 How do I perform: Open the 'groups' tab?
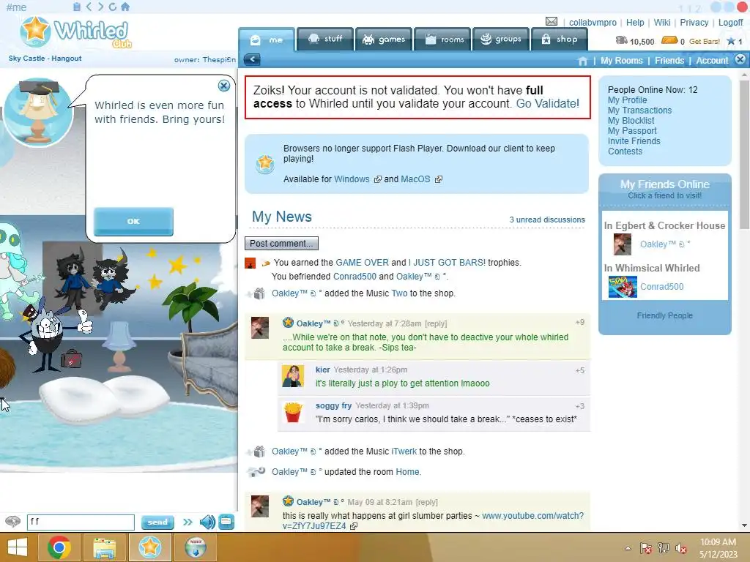tap(501, 40)
